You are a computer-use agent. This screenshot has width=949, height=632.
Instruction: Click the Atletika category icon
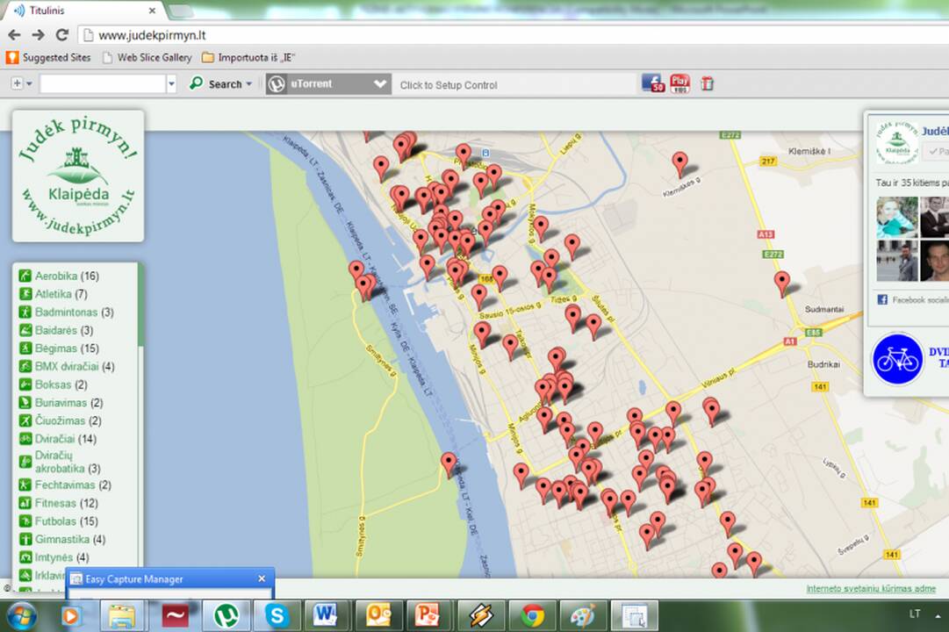point(25,294)
